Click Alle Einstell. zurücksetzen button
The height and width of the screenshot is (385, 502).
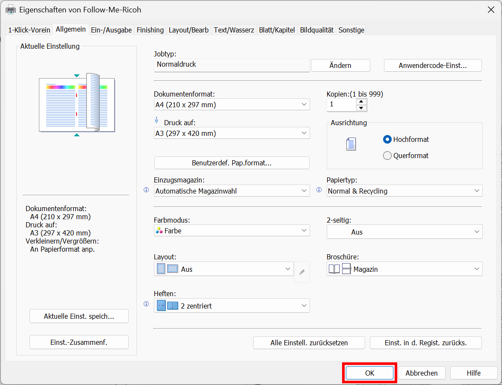[x=309, y=343]
